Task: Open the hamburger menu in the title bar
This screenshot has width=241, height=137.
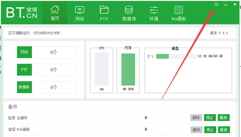Action: click(x=216, y=4)
